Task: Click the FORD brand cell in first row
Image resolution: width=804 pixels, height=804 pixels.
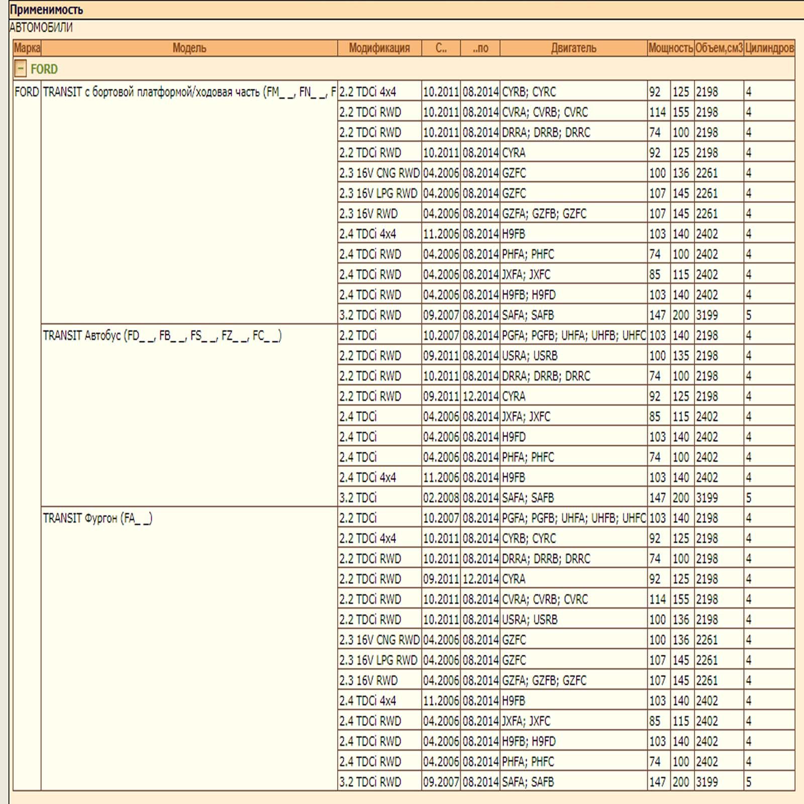Action: (27, 92)
